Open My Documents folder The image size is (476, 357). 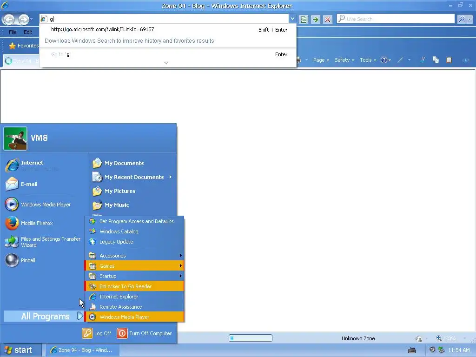click(x=132, y=163)
